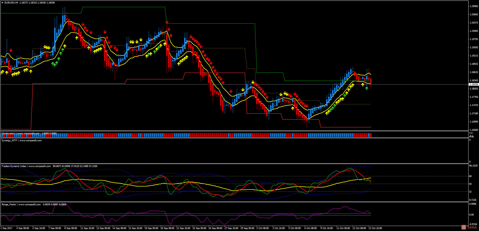Select the 89.8873 value in the TDI header
Viewport: 479px width, 231px height.
[57, 166]
